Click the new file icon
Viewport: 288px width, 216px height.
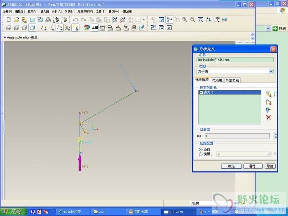click(x=9, y=19)
